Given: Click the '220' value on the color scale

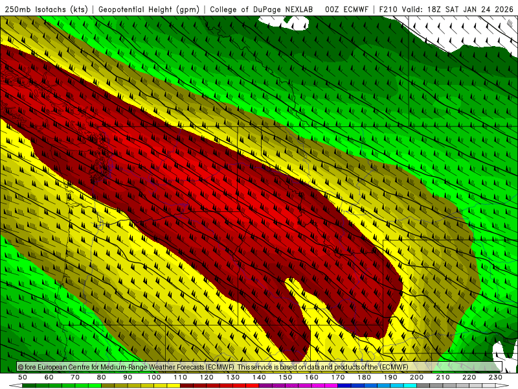Looking at the screenshot, I should pos(469,377).
